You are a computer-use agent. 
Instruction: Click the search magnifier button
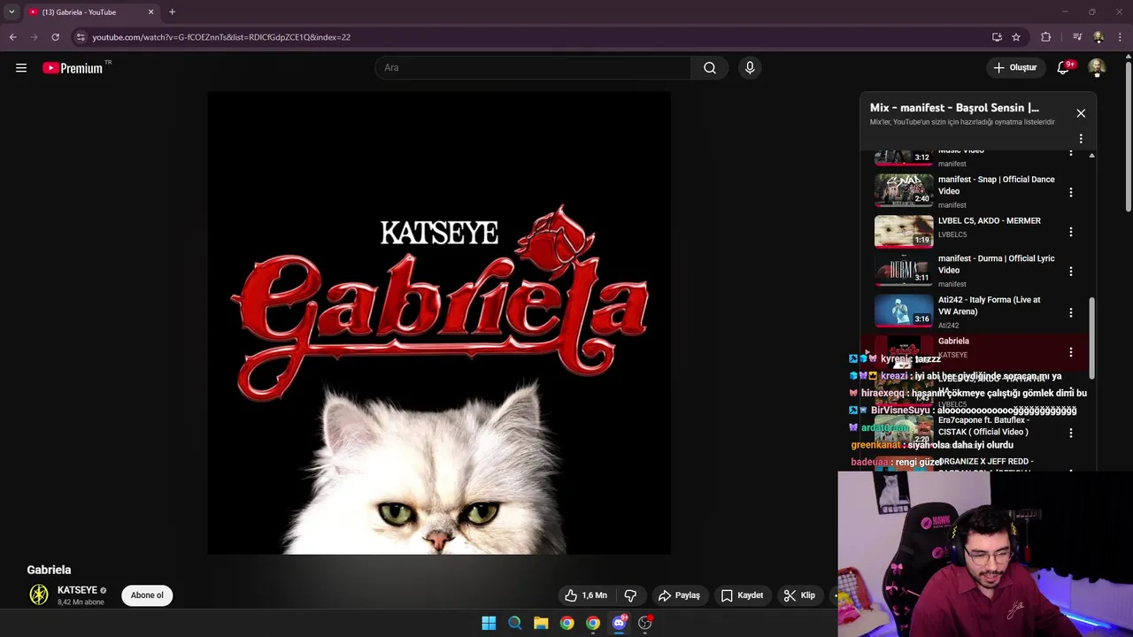(x=710, y=68)
